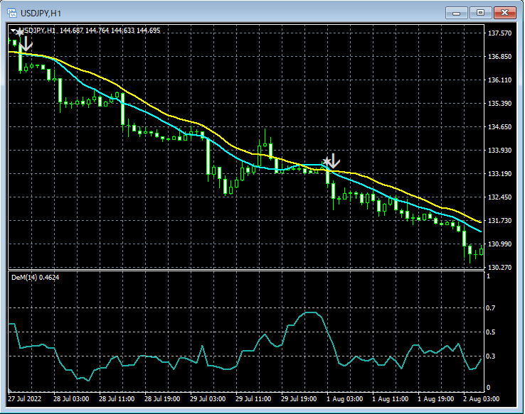Expand the chart title dropdown triangle
The width and height of the screenshot is (525, 414).
click(x=13, y=31)
